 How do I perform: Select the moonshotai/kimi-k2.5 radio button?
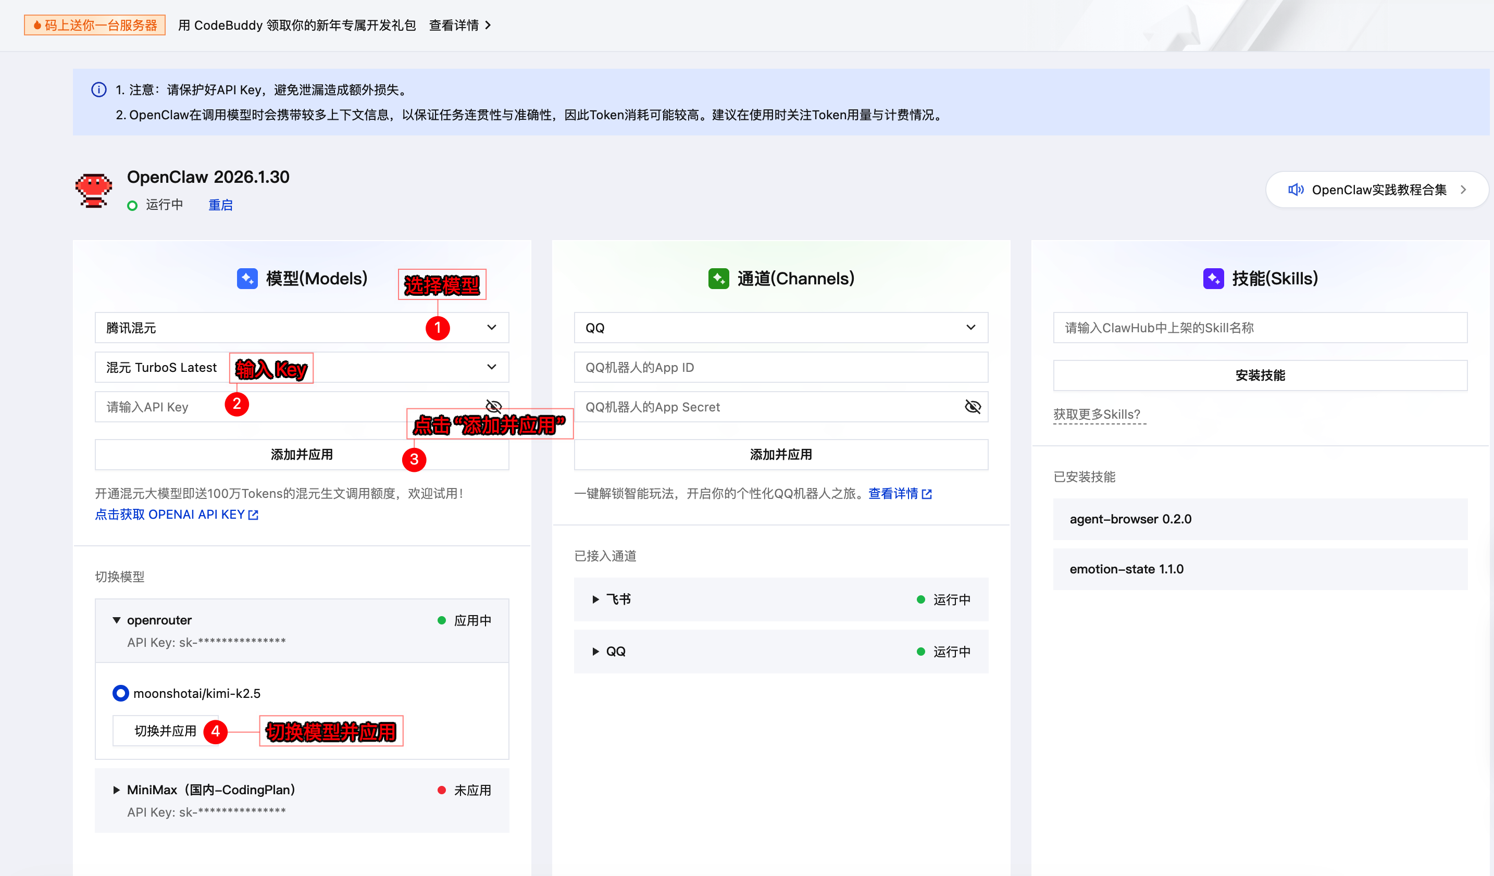tap(120, 693)
